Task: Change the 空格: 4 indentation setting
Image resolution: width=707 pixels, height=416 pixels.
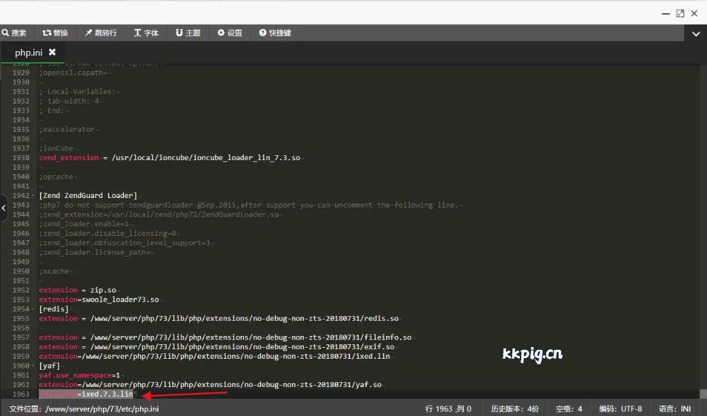Action: 569,409
